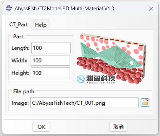Click the Part group box title

tap(18, 36)
